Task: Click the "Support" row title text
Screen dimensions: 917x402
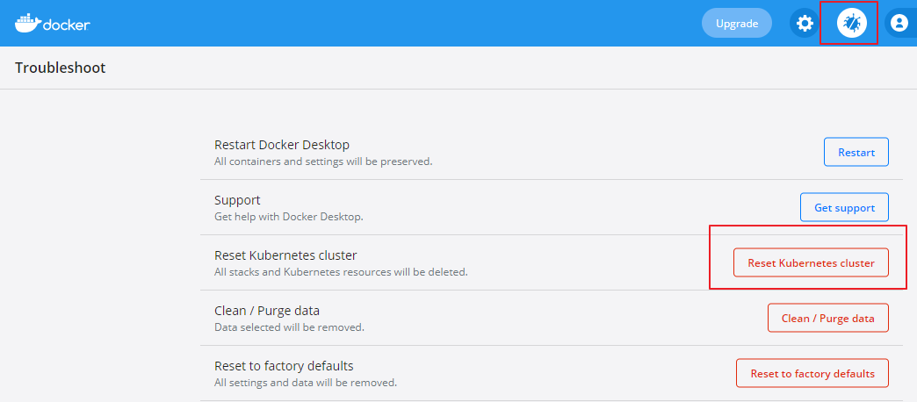Action: click(237, 200)
